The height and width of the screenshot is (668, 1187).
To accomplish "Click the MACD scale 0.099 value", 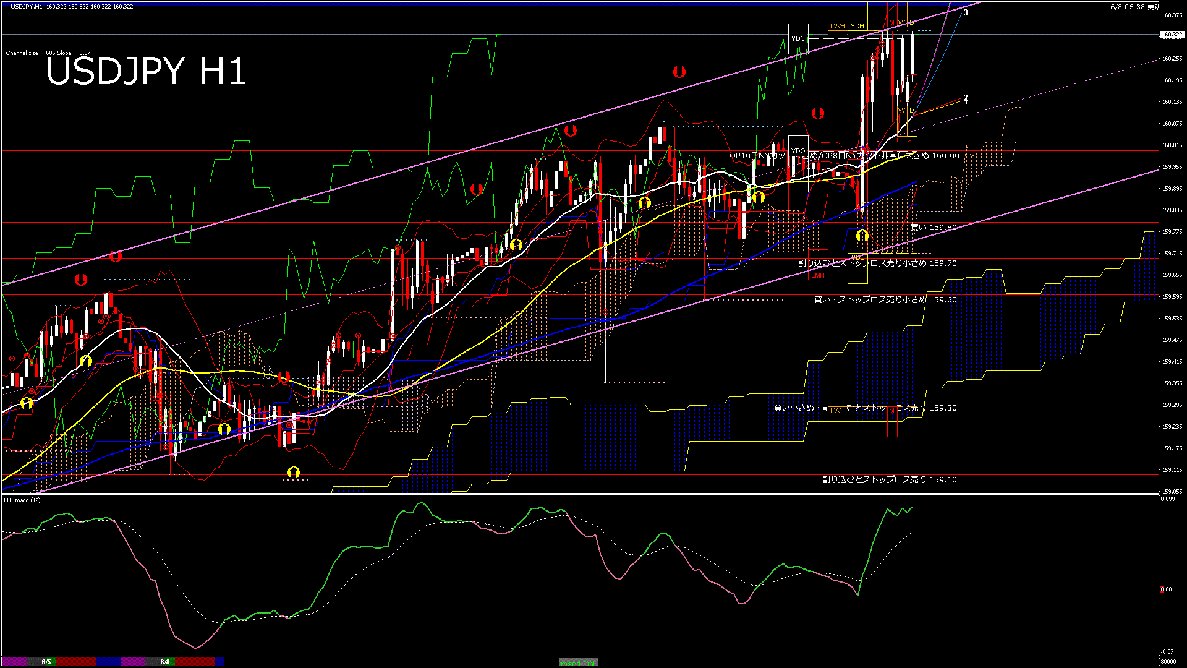I will pyautogui.click(x=1167, y=499).
